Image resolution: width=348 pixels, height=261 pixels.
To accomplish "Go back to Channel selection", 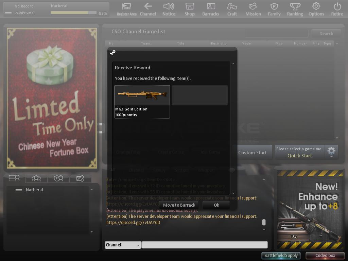I will coord(148,9).
